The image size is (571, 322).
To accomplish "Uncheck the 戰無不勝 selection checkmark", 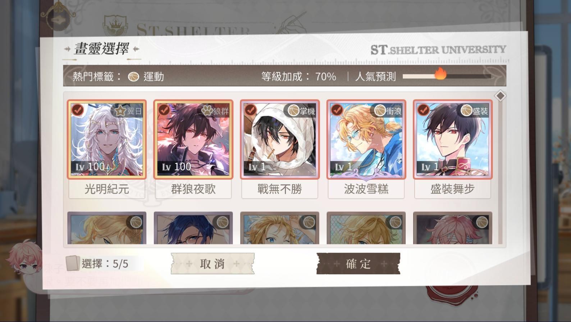I will (x=250, y=110).
